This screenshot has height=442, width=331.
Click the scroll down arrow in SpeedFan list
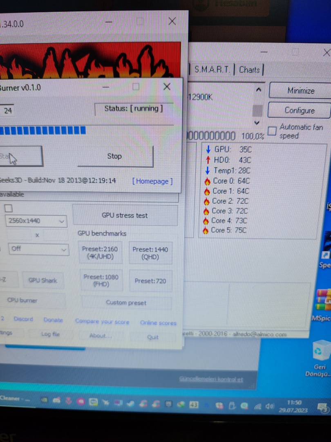pyautogui.click(x=257, y=122)
